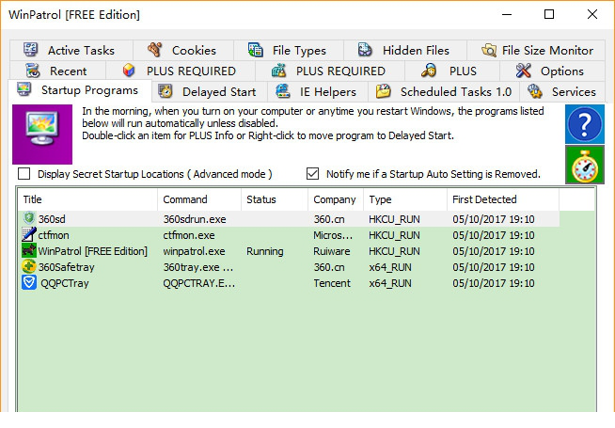Open the IE Helpers tab

pos(318,91)
